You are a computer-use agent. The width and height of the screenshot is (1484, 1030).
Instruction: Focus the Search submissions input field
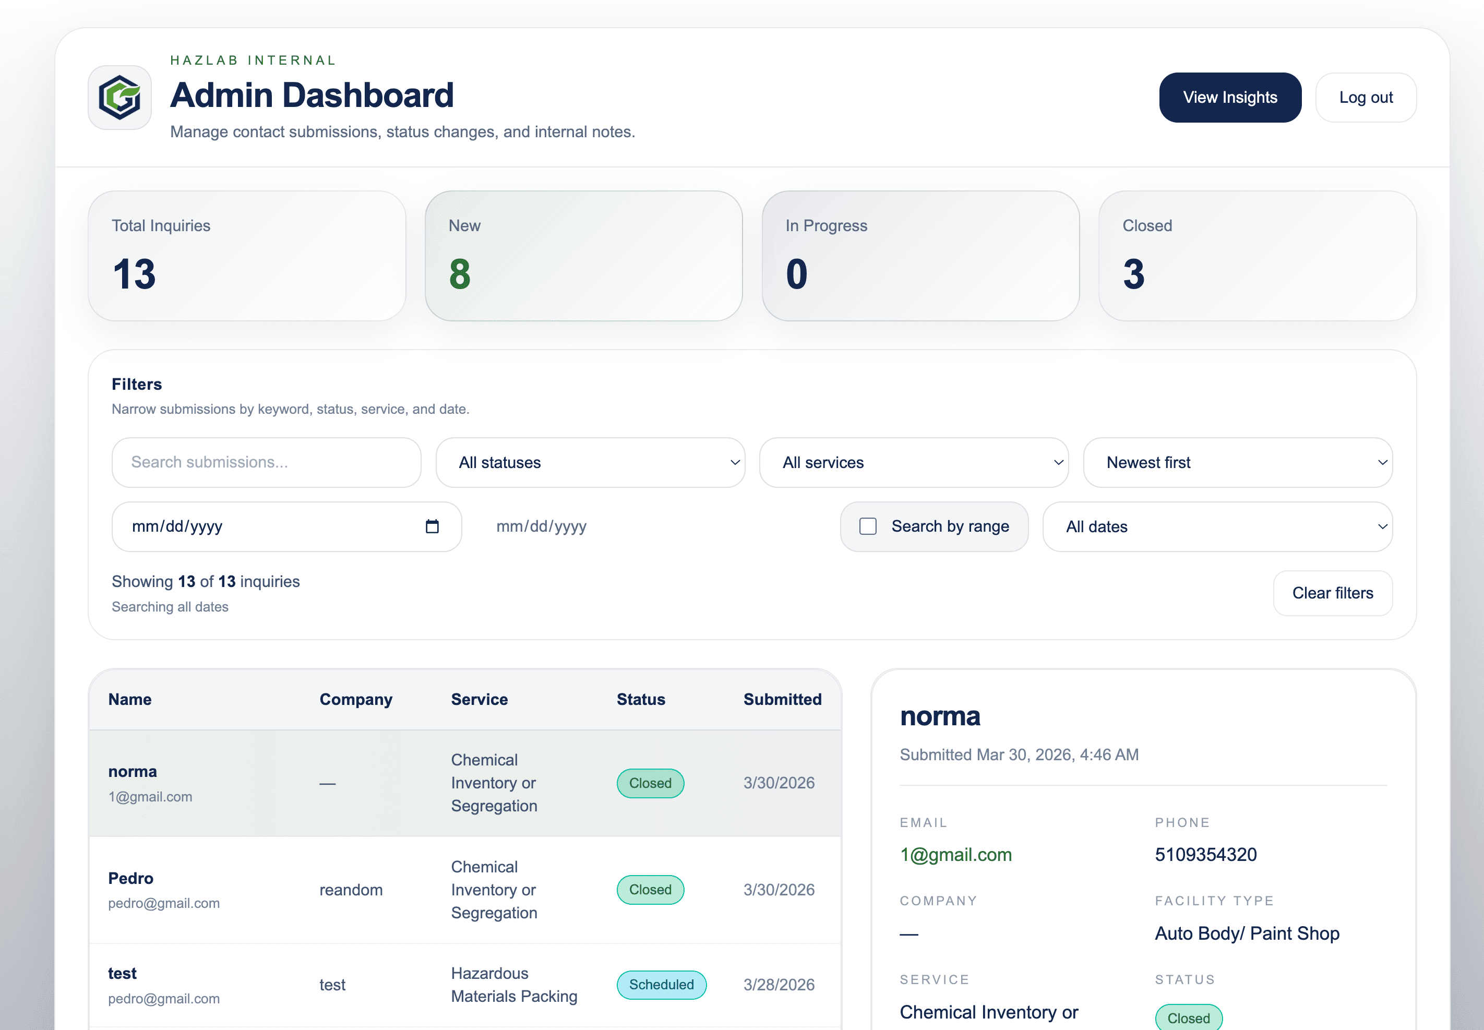(267, 463)
